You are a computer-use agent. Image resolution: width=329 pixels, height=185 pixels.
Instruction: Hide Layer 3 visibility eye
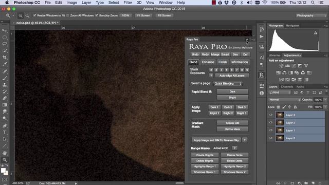pyautogui.click(x=271, y=115)
